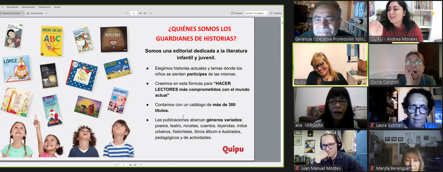Click the page number field in bottom bar
Screen dimensions: 443x172
point(124,165)
